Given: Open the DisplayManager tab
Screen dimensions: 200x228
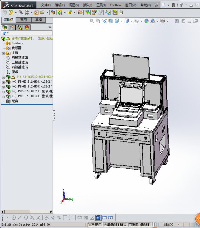Looking at the screenshot, I should pyautogui.click(x=27, y=27).
